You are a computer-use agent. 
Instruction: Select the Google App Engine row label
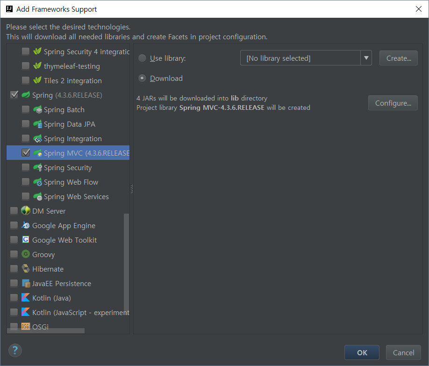[64, 226]
